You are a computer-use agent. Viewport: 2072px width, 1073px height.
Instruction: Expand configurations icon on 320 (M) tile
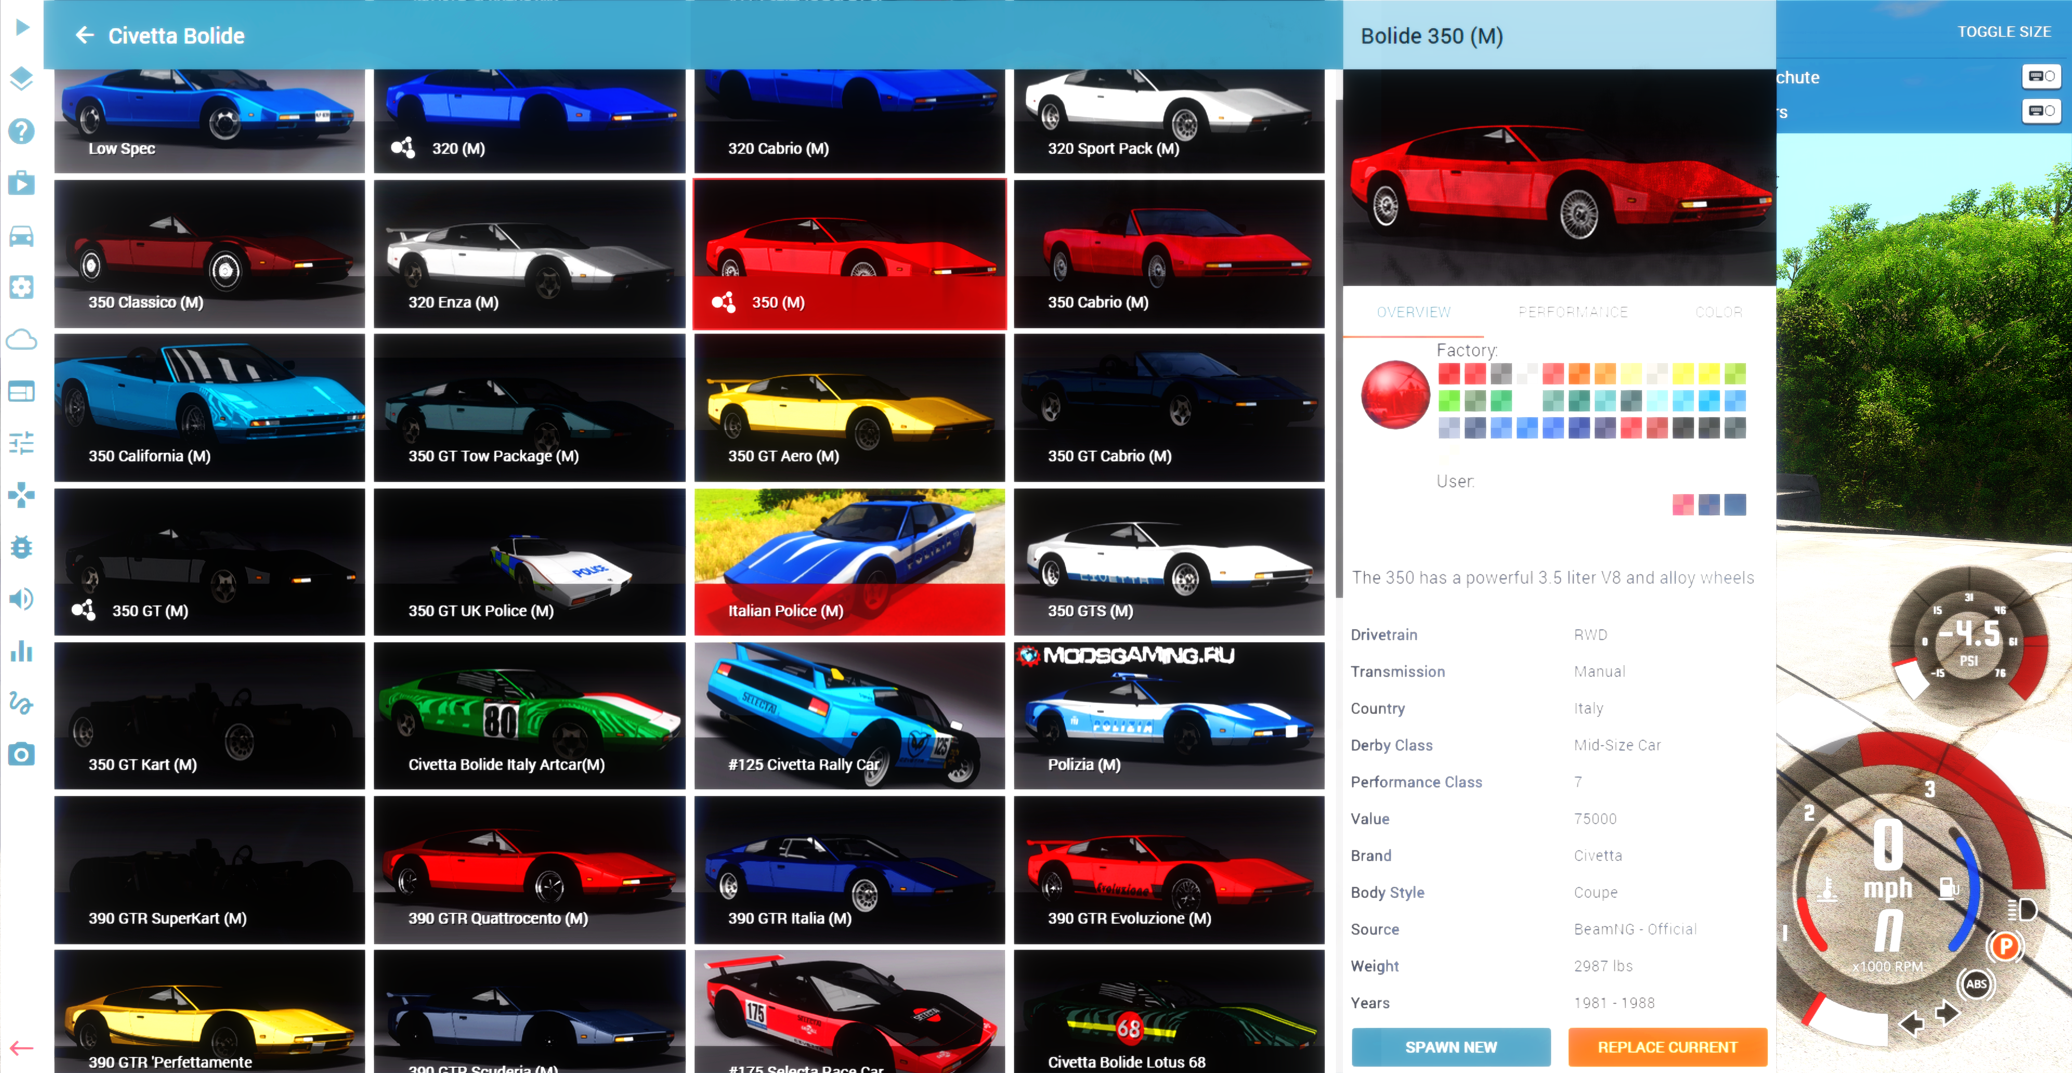click(x=403, y=148)
